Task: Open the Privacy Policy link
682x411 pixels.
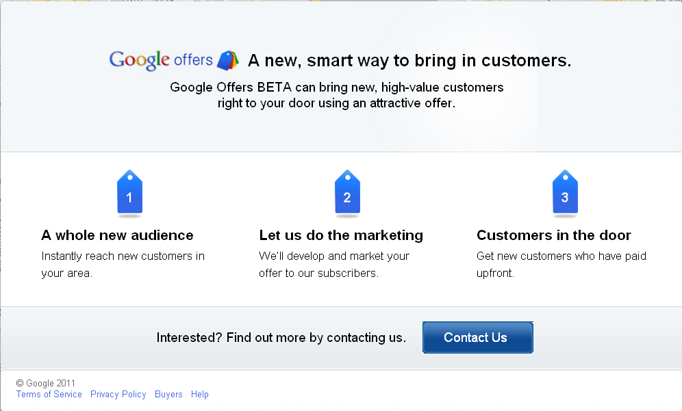Action: [118, 394]
